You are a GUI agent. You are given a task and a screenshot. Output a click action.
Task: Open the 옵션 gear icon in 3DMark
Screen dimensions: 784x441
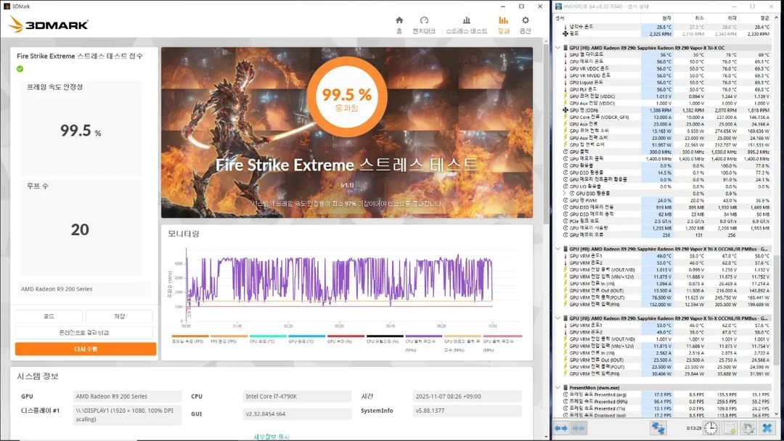(526, 20)
